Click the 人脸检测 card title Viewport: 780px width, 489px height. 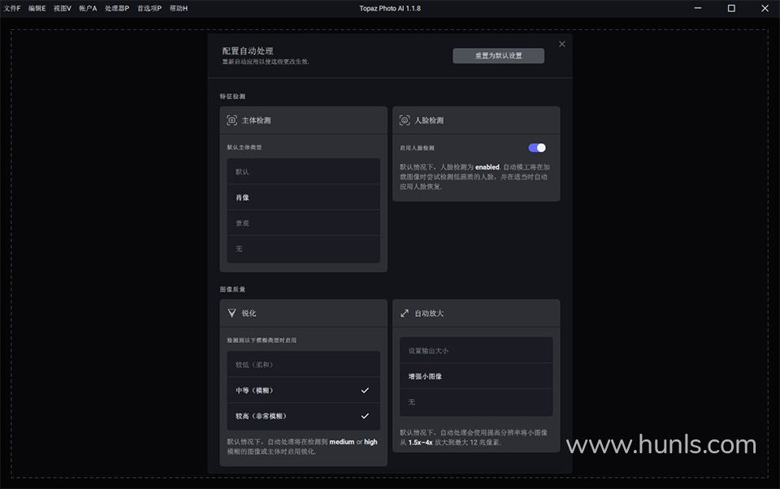click(429, 120)
